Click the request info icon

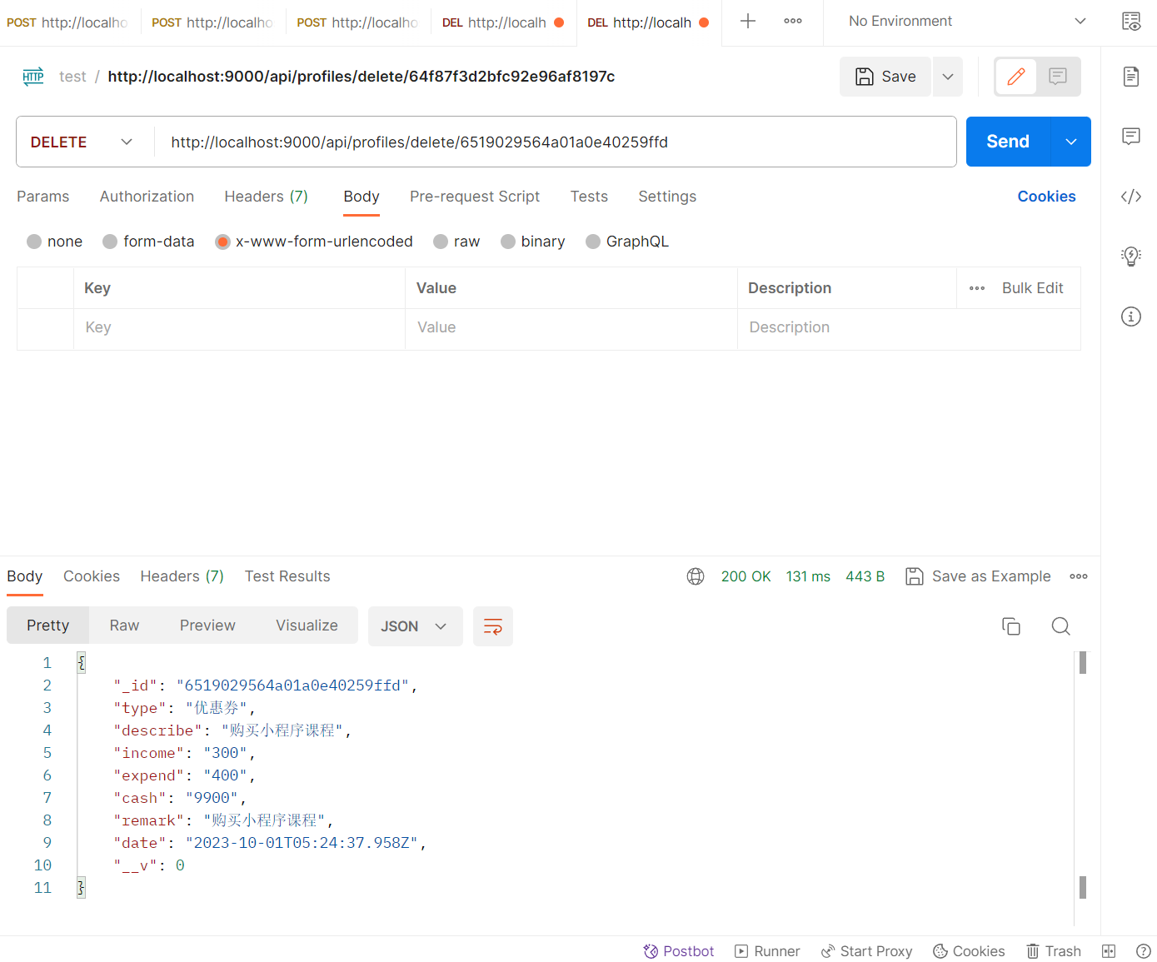coord(1130,317)
